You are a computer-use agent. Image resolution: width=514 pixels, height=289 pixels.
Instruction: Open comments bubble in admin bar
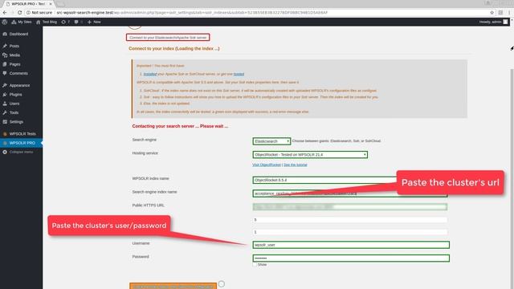pyautogui.click(x=78, y=22)
